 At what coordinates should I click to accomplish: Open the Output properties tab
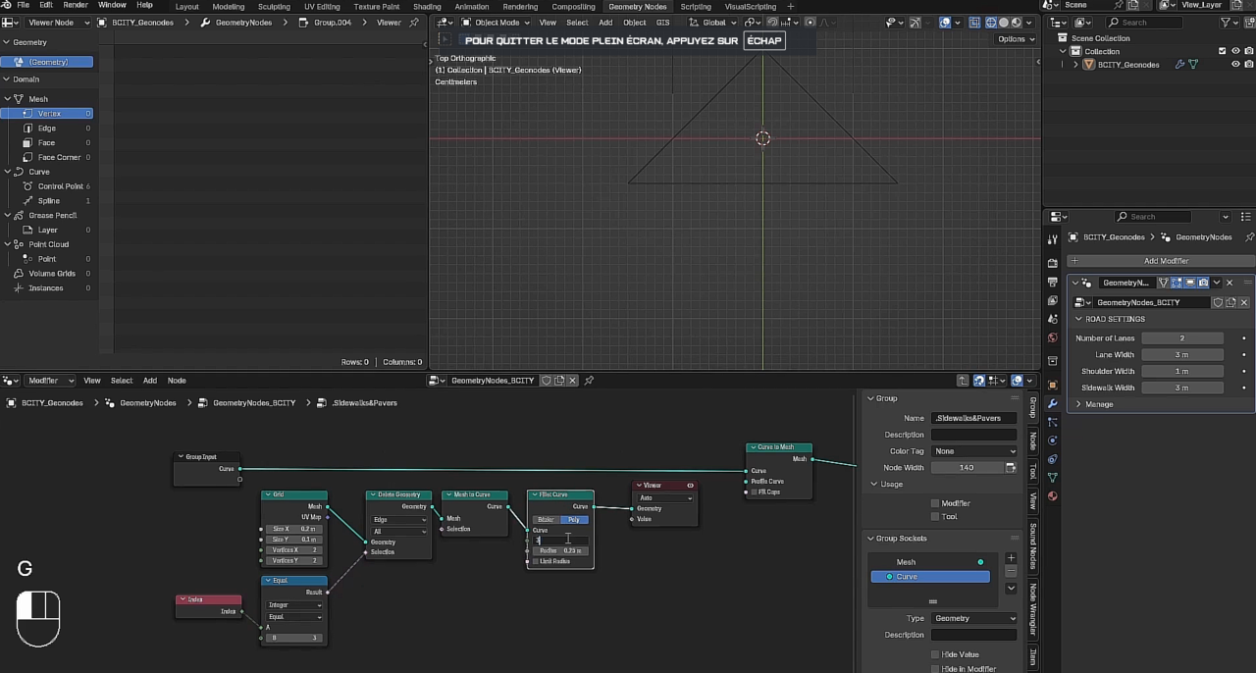[1053, 283]
